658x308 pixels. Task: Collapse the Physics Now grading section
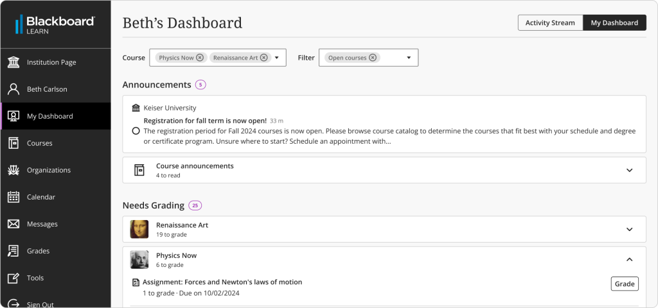pos(629,259)
